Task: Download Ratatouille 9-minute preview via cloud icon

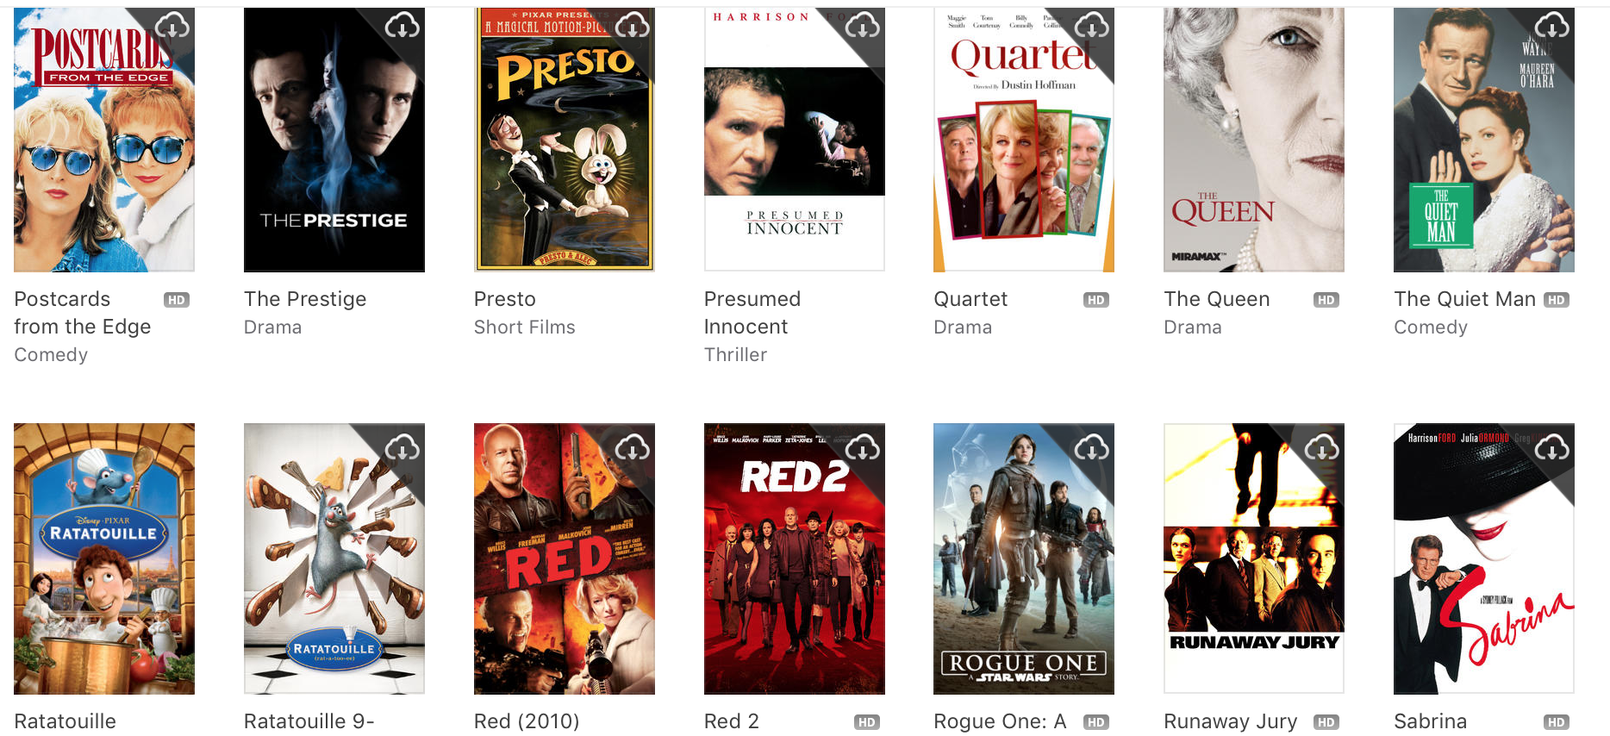Action: 402,448
